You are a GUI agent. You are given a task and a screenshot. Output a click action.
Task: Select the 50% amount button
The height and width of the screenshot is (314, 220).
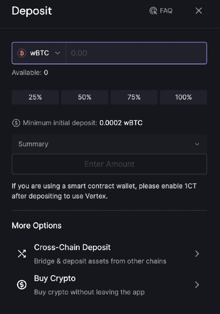85,97
